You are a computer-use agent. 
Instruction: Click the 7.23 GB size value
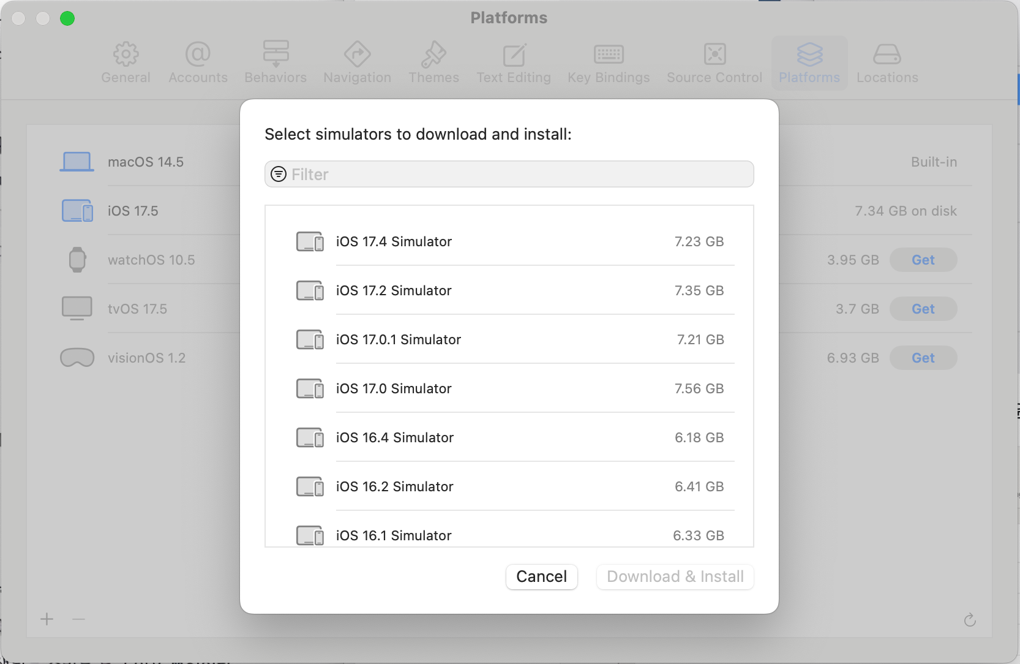[x=699, y=241]
